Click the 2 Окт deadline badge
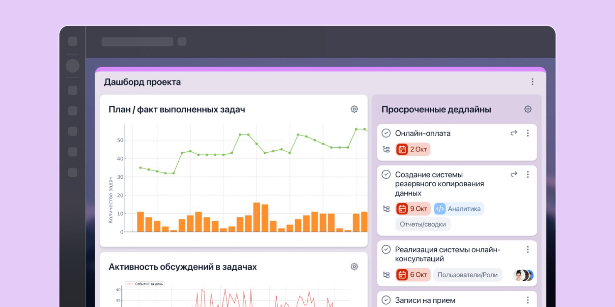 pos(413,150)
